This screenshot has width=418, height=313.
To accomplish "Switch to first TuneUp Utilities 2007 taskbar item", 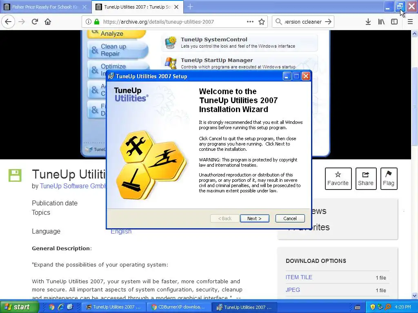I will tap(113, 307).
